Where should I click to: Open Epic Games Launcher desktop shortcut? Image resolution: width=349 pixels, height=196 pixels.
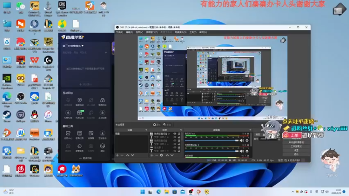pos(62,8)
